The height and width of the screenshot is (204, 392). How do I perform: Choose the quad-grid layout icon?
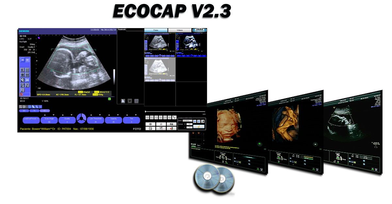pyautogui.click(x=27, y=70)
